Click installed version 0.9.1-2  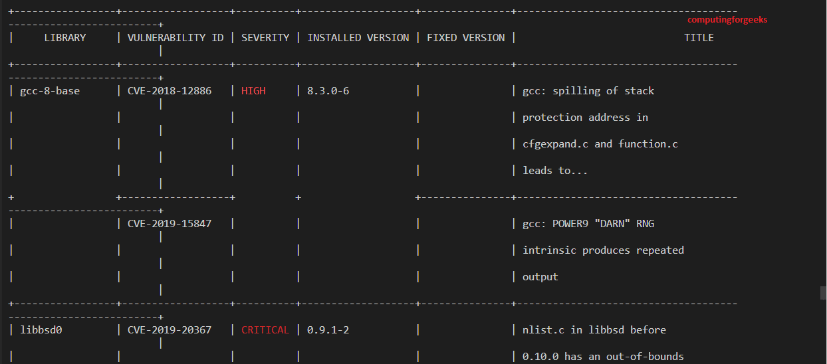click(x=328, y=330)
